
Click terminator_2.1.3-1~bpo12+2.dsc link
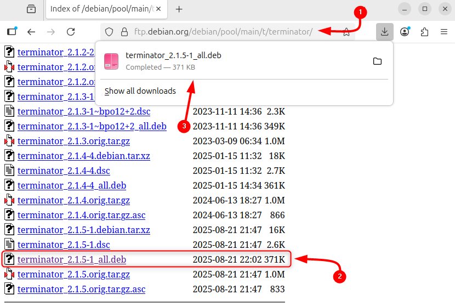[84, 111]
